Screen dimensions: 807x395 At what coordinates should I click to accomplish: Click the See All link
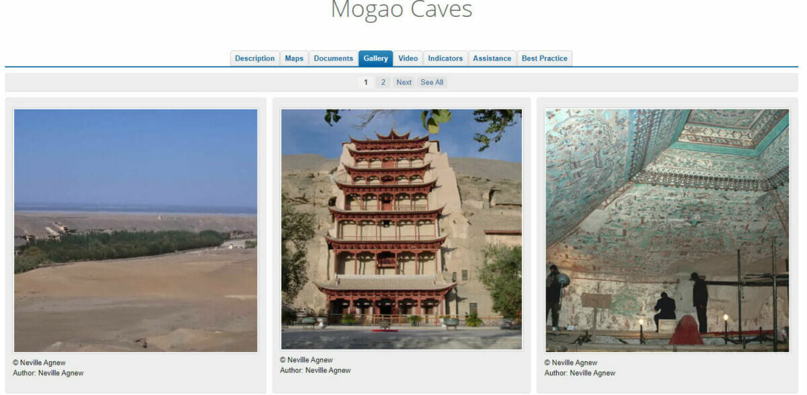432,82
